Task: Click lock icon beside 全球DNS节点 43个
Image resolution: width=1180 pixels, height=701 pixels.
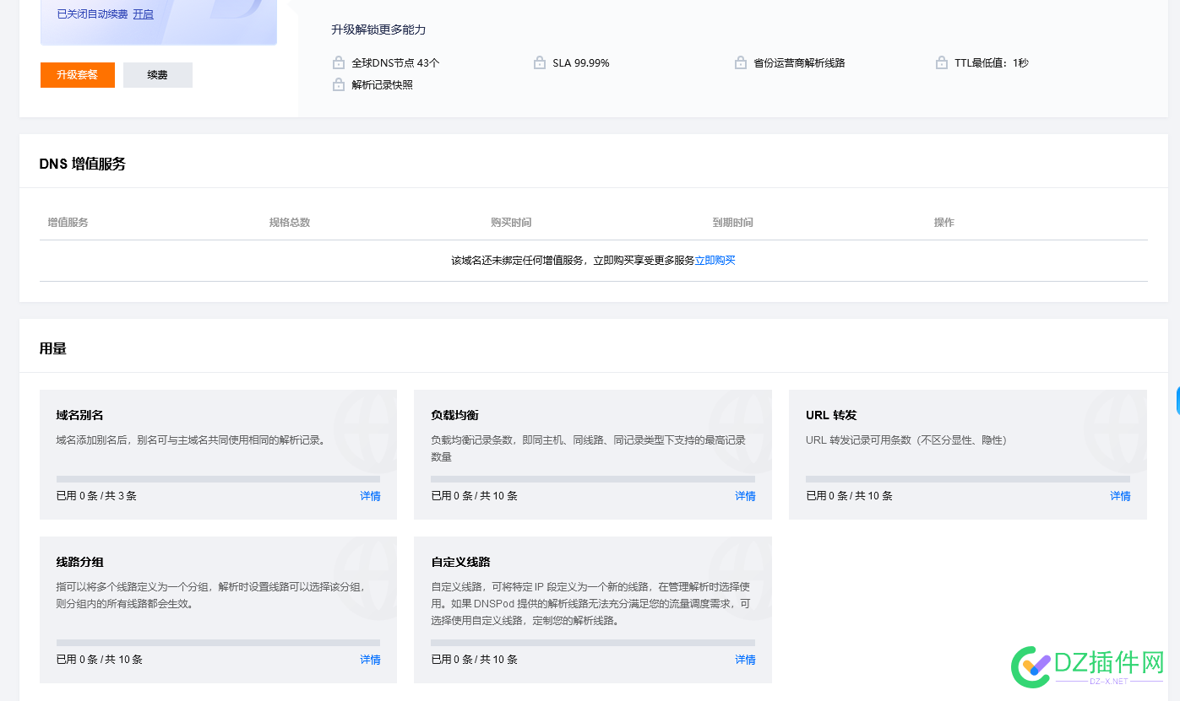Action: [x=339, y=63]
